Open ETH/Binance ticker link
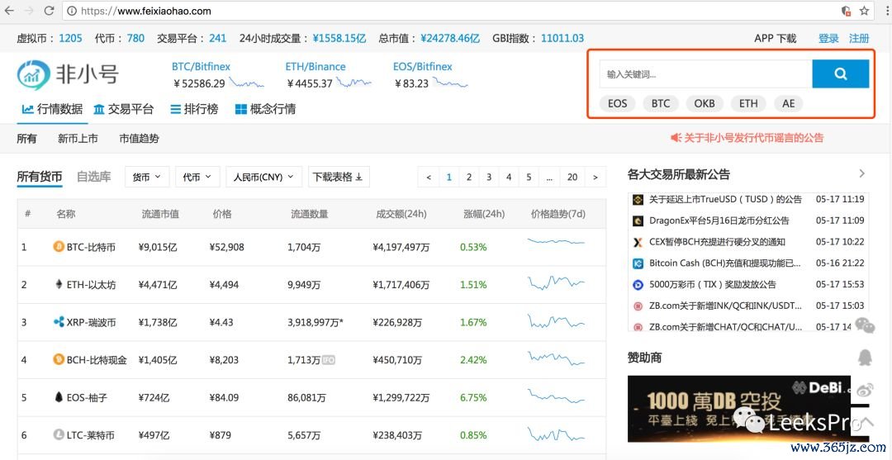Image resolution: width=892 pixels, height=460 pixels. (x=316, y=67)
